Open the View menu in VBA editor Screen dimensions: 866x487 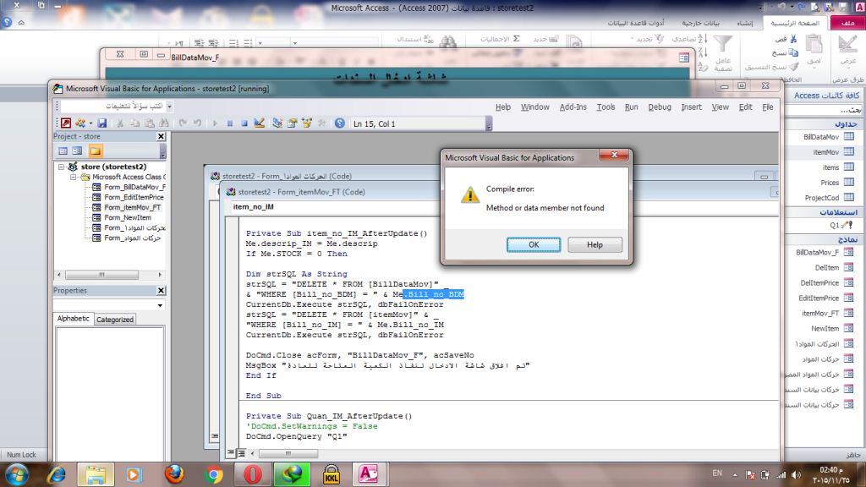tap(721, 107)
